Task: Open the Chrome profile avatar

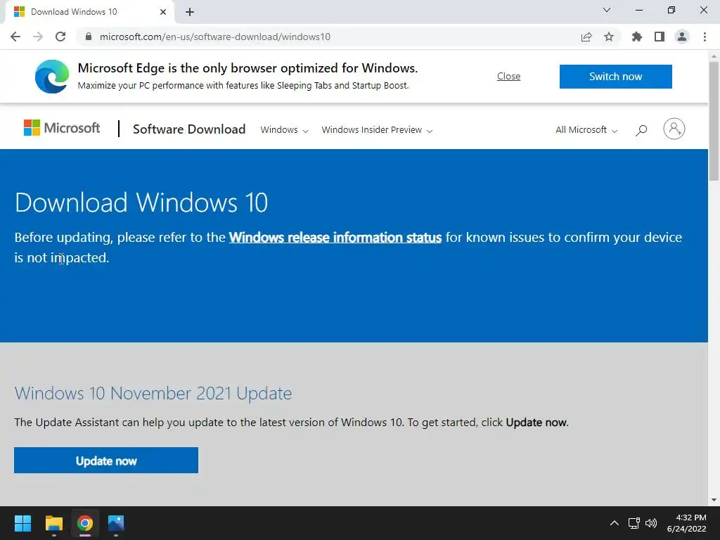Action: pos(682,37)
